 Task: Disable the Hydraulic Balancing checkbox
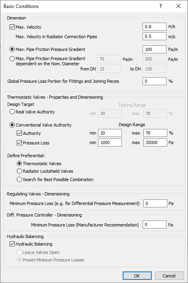(12, 244)
